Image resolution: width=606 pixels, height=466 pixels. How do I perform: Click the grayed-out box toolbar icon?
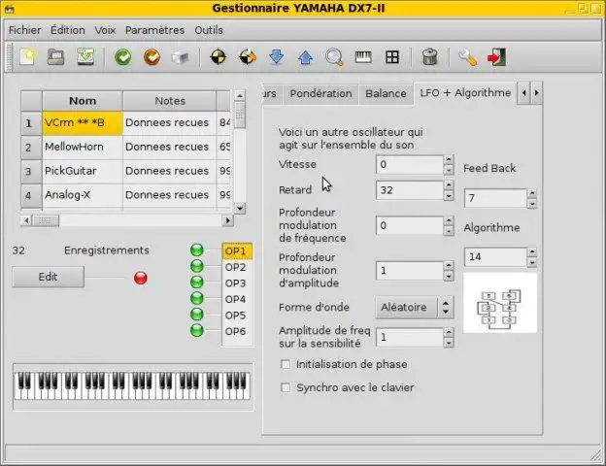181,57
